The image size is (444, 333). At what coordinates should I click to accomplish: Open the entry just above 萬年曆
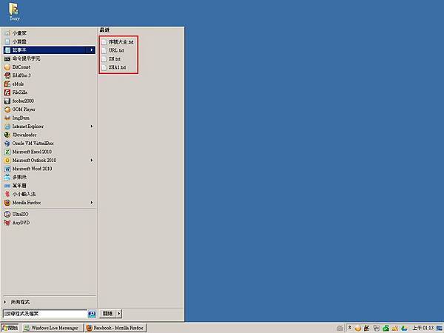coord(50,178)
